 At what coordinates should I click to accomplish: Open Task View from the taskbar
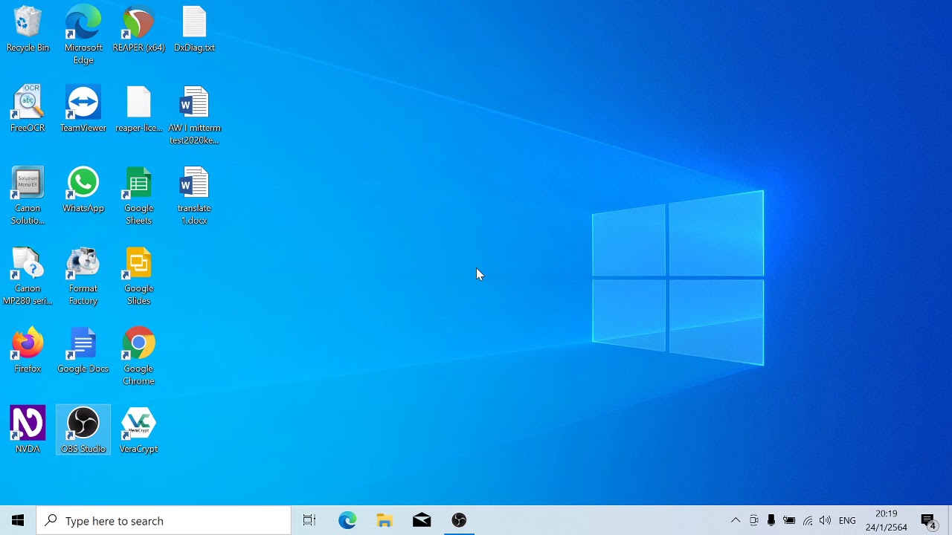tap(309, 520)
